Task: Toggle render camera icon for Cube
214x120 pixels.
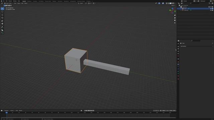Action: click(213, 9)
